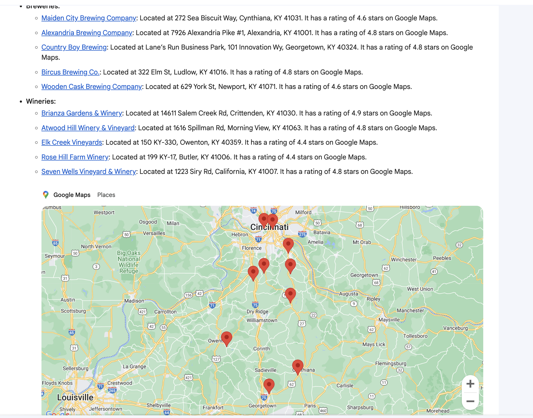Click the map zoom out minus button
Image resolution: width=533 pixels, height=418 pixels.
(x=470, y=401)
